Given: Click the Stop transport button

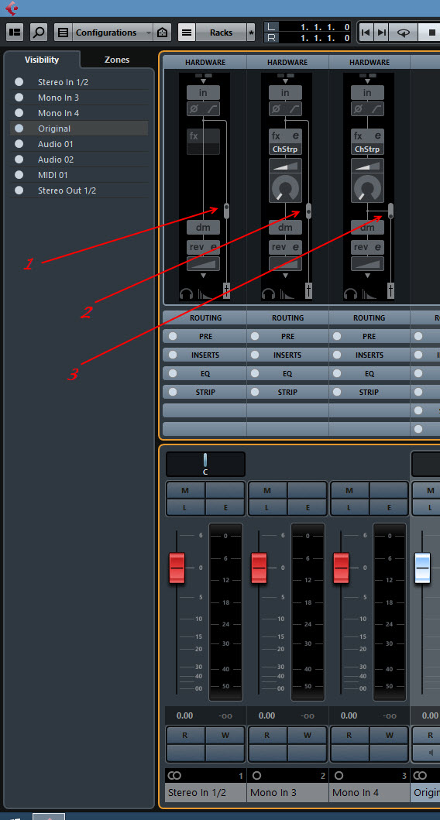Looking at the screenshot, I should (432, 32).
